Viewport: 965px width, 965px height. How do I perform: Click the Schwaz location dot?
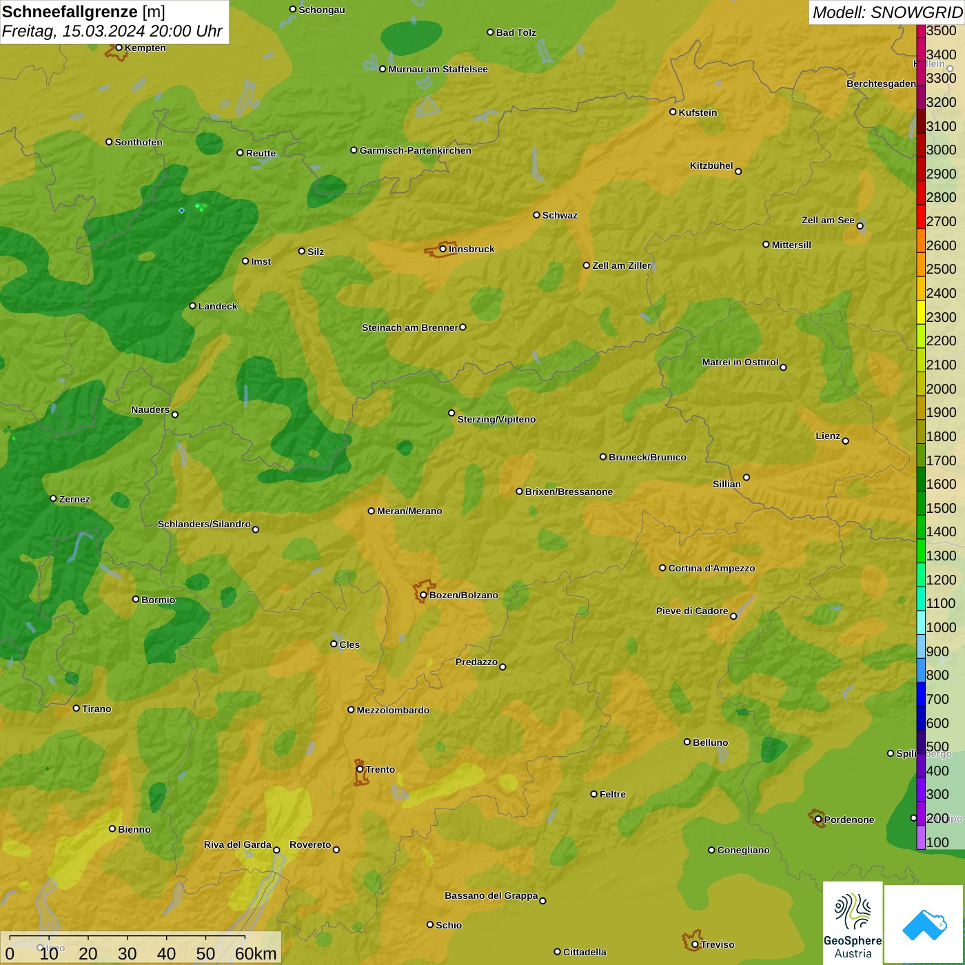pos(536,215)
